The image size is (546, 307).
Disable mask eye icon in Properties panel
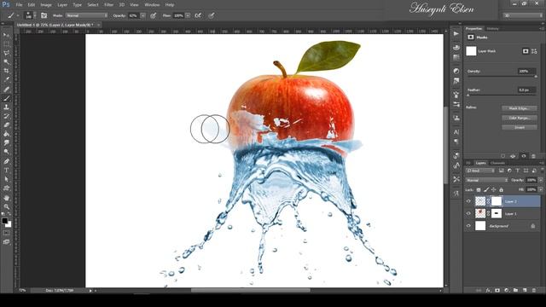pos(523,156)
